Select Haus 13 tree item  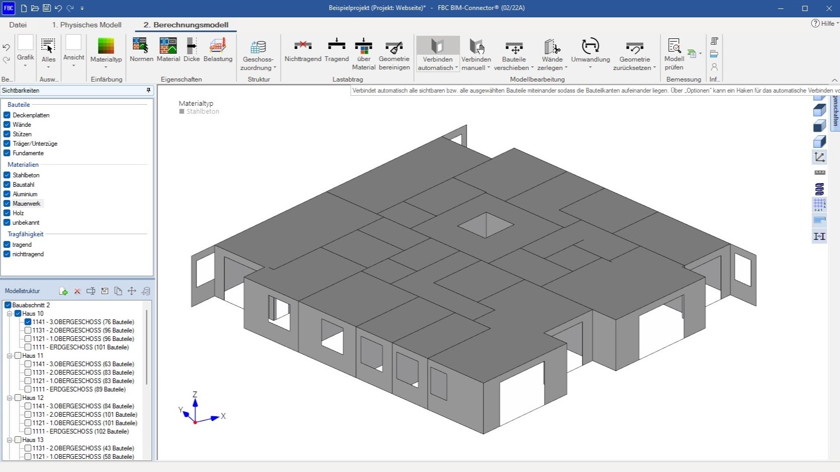tap(33, 440)
